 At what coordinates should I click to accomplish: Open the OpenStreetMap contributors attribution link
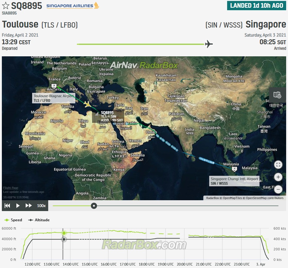(265, 198)
